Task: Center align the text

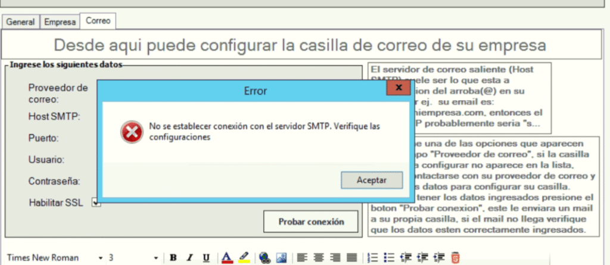Action: [x=319, y=257]
